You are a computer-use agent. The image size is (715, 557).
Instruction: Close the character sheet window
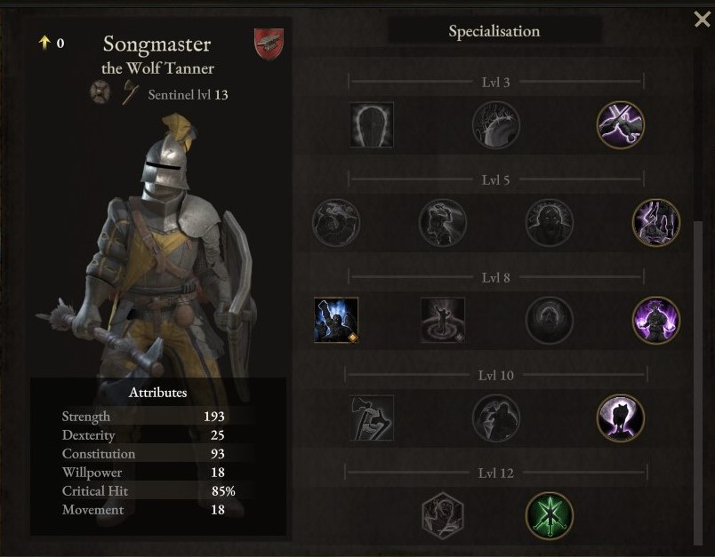703,20
